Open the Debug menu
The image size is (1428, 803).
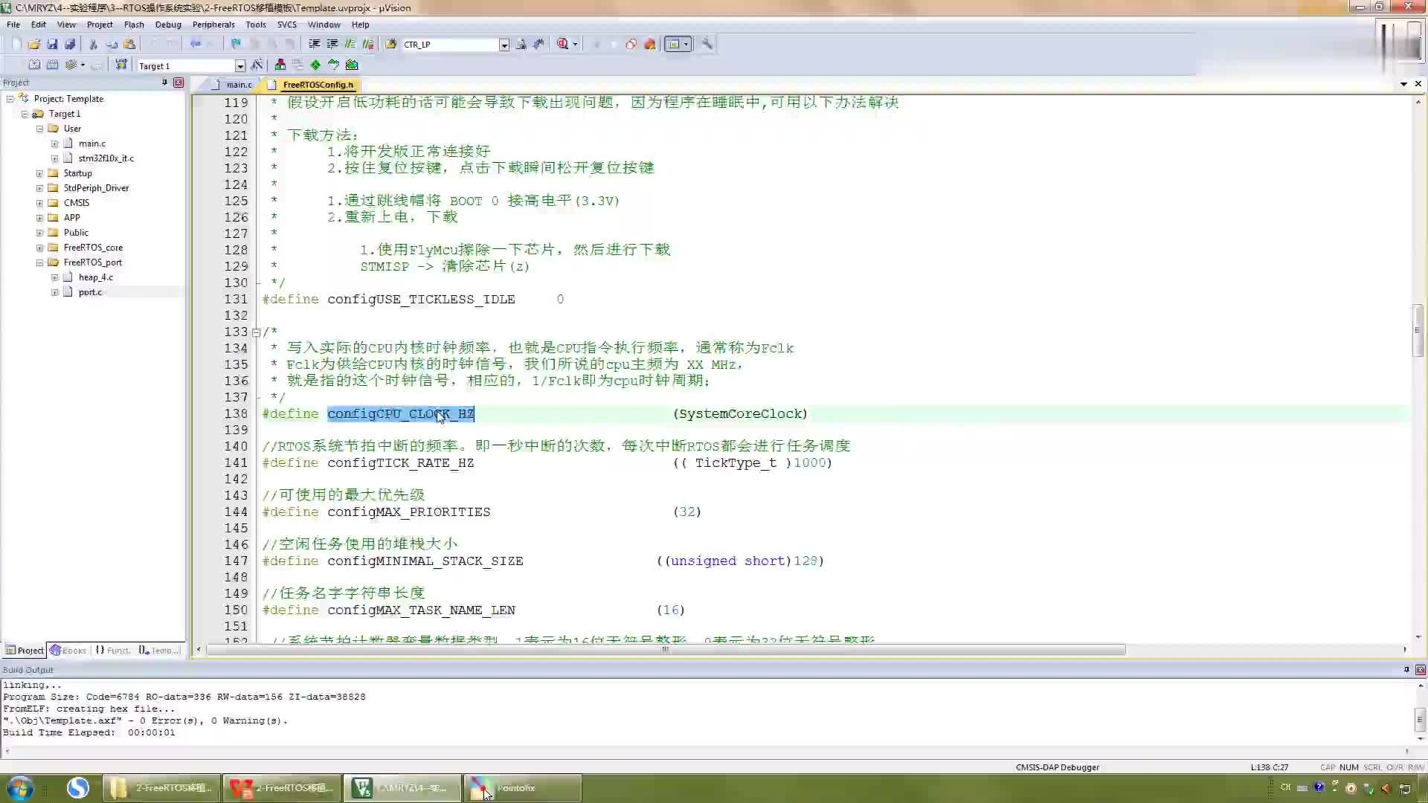168,25
